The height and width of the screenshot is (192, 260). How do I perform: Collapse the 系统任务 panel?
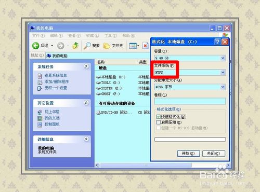point(86,66)
